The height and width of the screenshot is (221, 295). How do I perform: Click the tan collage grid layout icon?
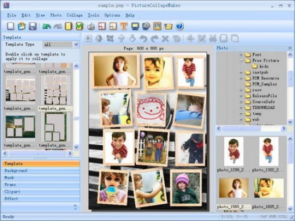113,26
